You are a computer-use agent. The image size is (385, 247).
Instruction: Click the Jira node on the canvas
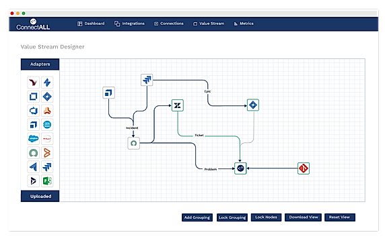[147, 80]
